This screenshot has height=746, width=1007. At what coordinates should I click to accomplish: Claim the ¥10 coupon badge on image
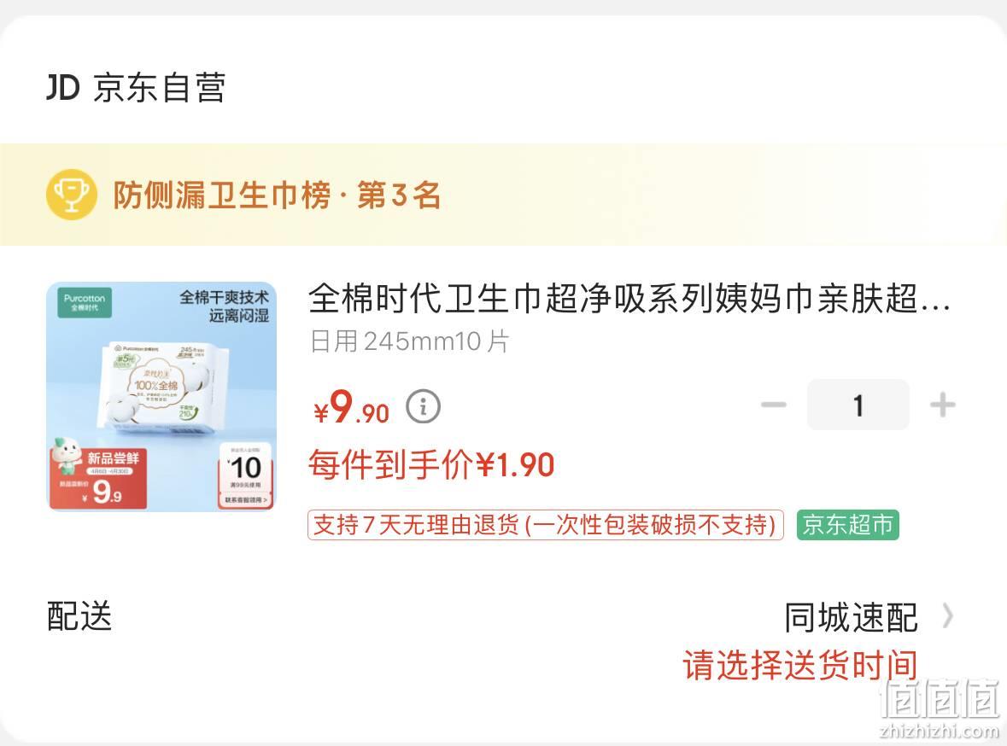[246, 475]
